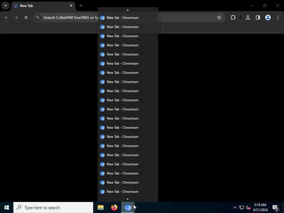Click the Type here to search box
The width and height of the screenshot is (284, 213).
pos(53,207)
